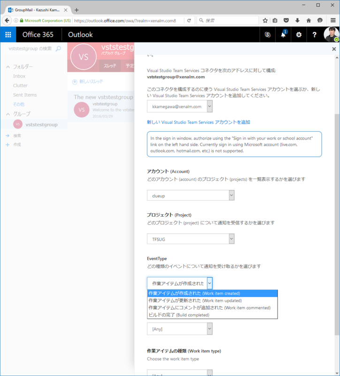Viewport: 340px width, 376px height.
Task: Click 新しいスレッド new thread link
Action: point(91,81)
